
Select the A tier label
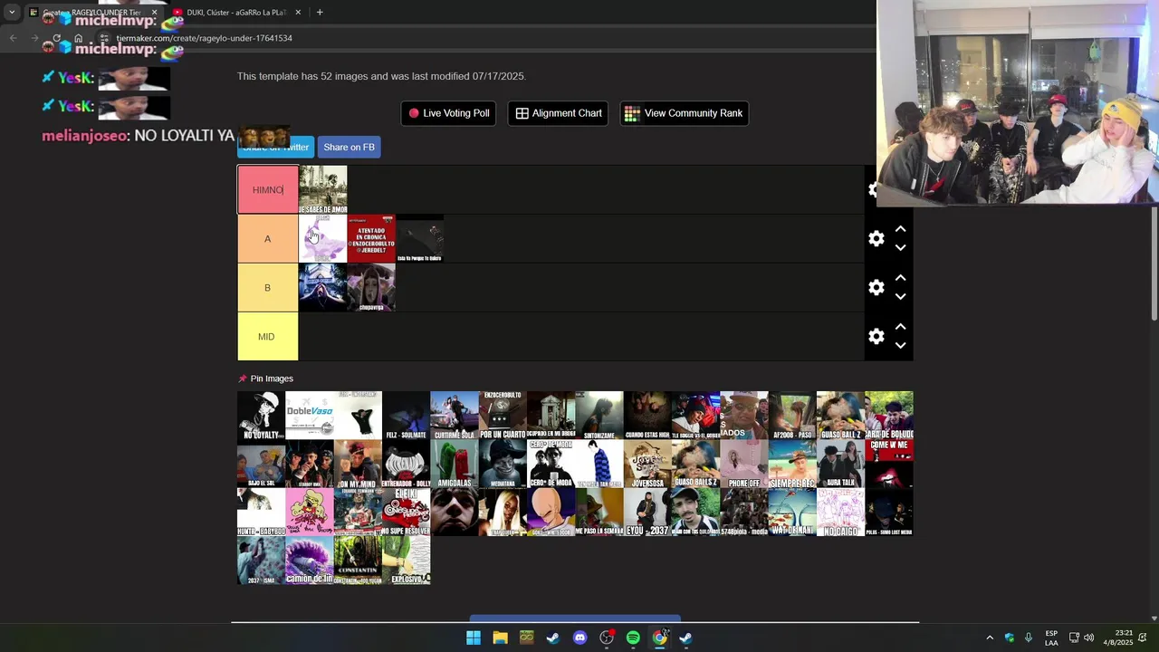coord(268,239)
